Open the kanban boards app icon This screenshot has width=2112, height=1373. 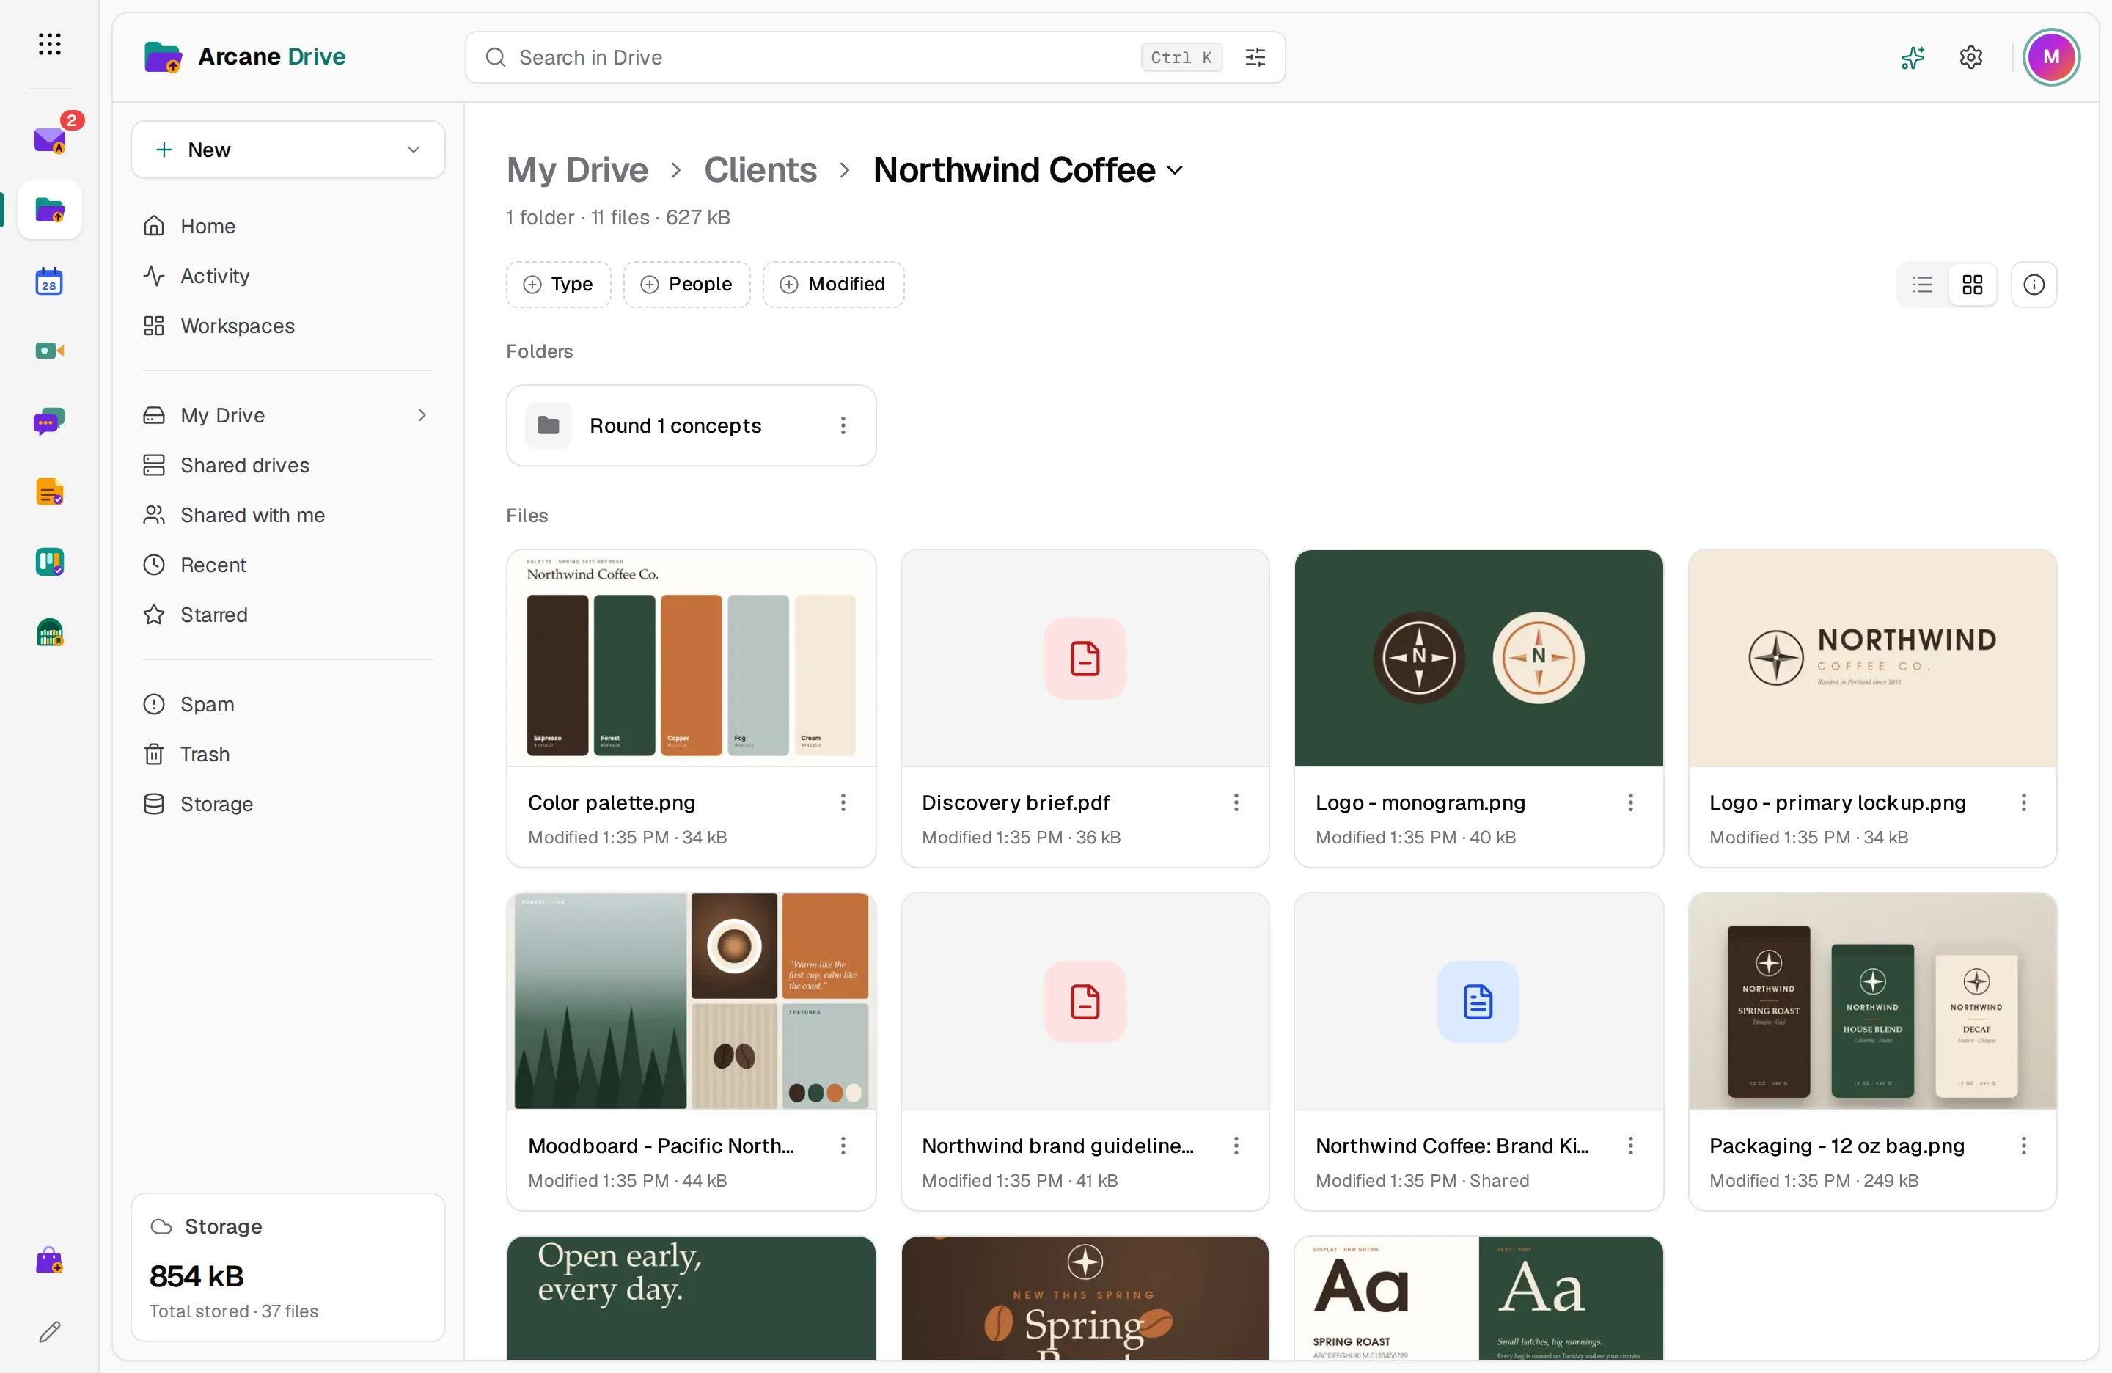50,562
